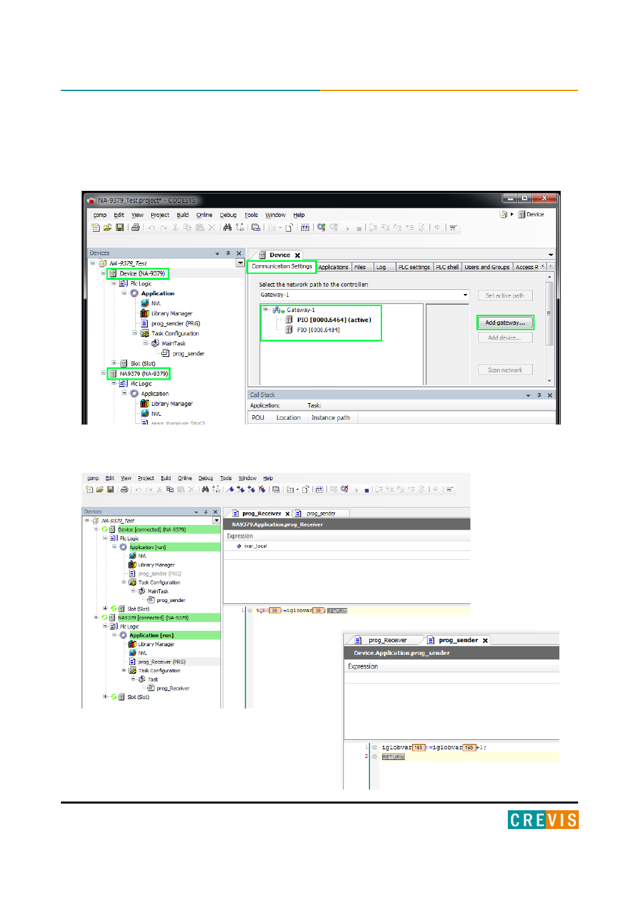Click the Set active path button

(505, 295)
